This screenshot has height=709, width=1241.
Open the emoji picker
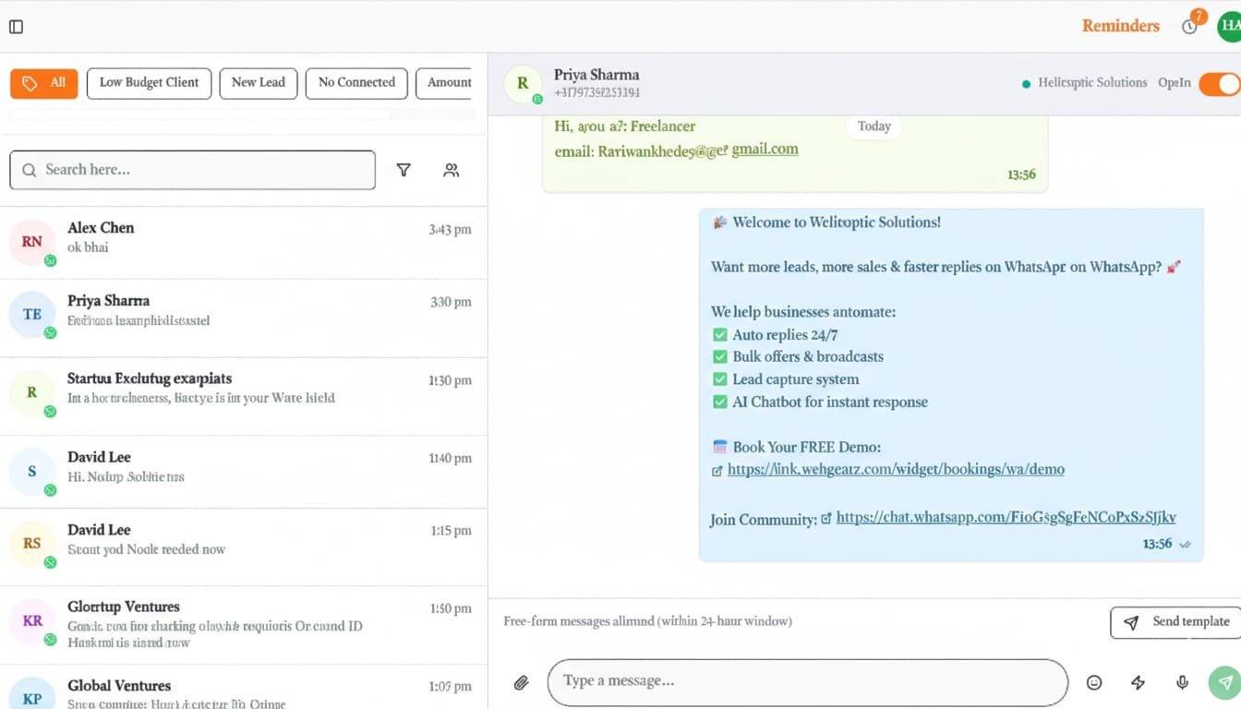(1094, 683)
